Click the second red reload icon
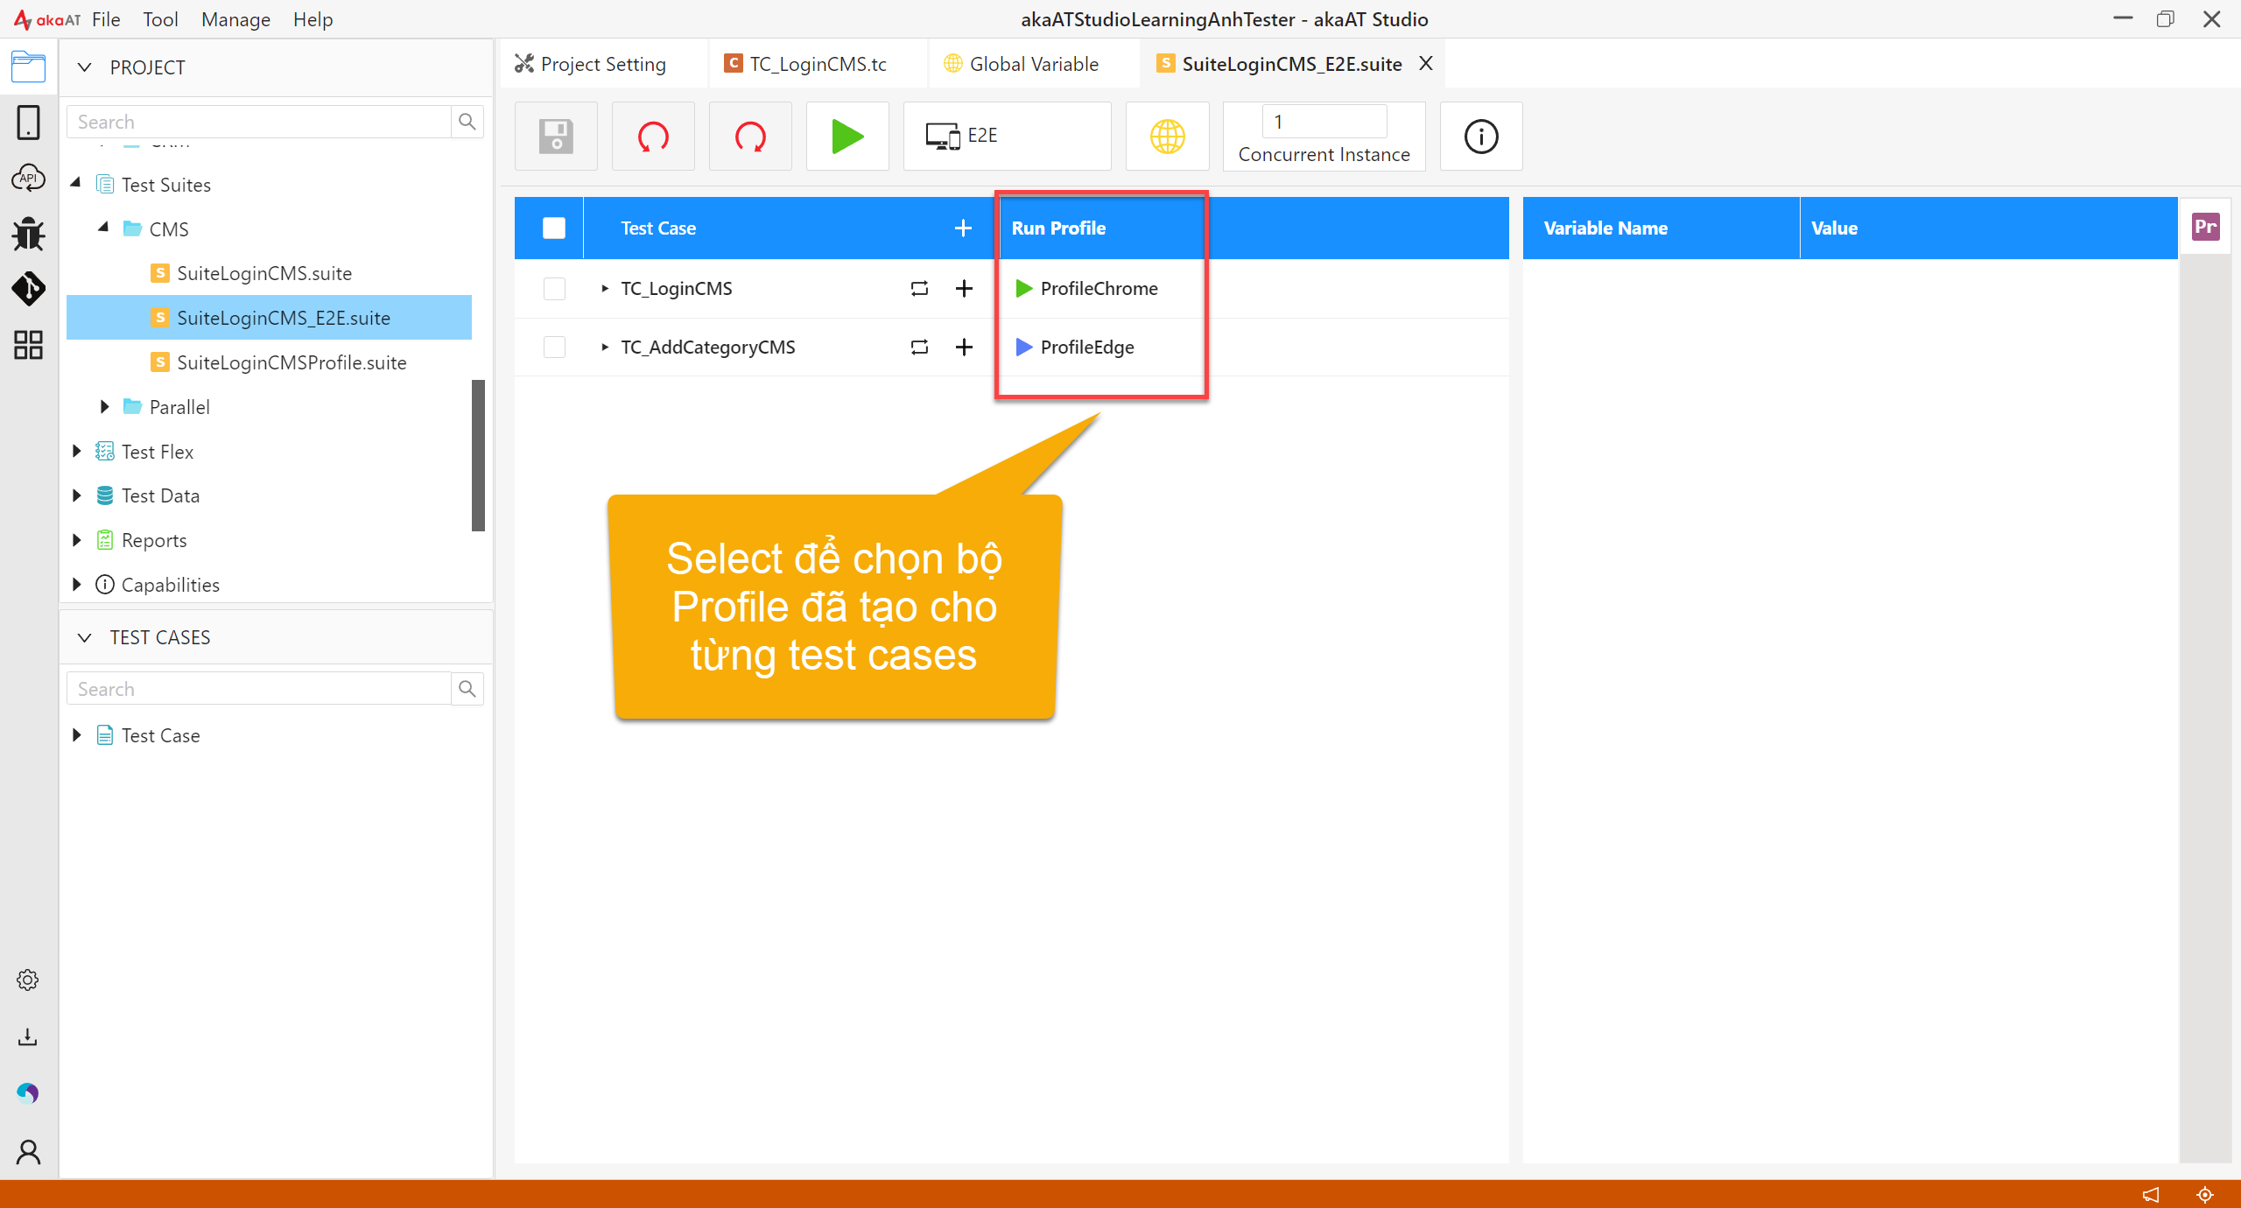Viewport: 2241px width, 1208px height. [750, 137]
